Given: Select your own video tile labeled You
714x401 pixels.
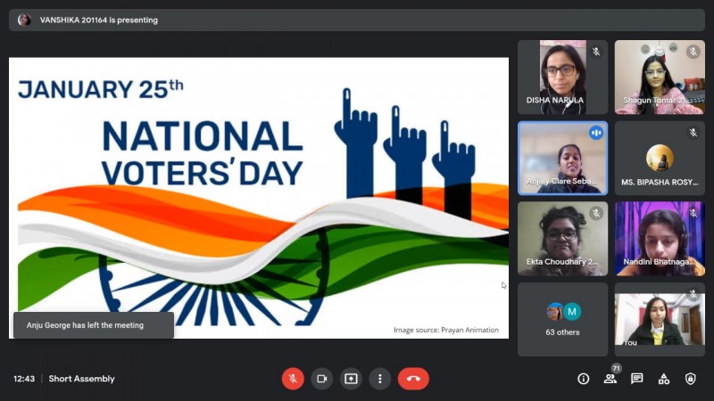Looking at the screenshot, I should click(x=660, y=320).
